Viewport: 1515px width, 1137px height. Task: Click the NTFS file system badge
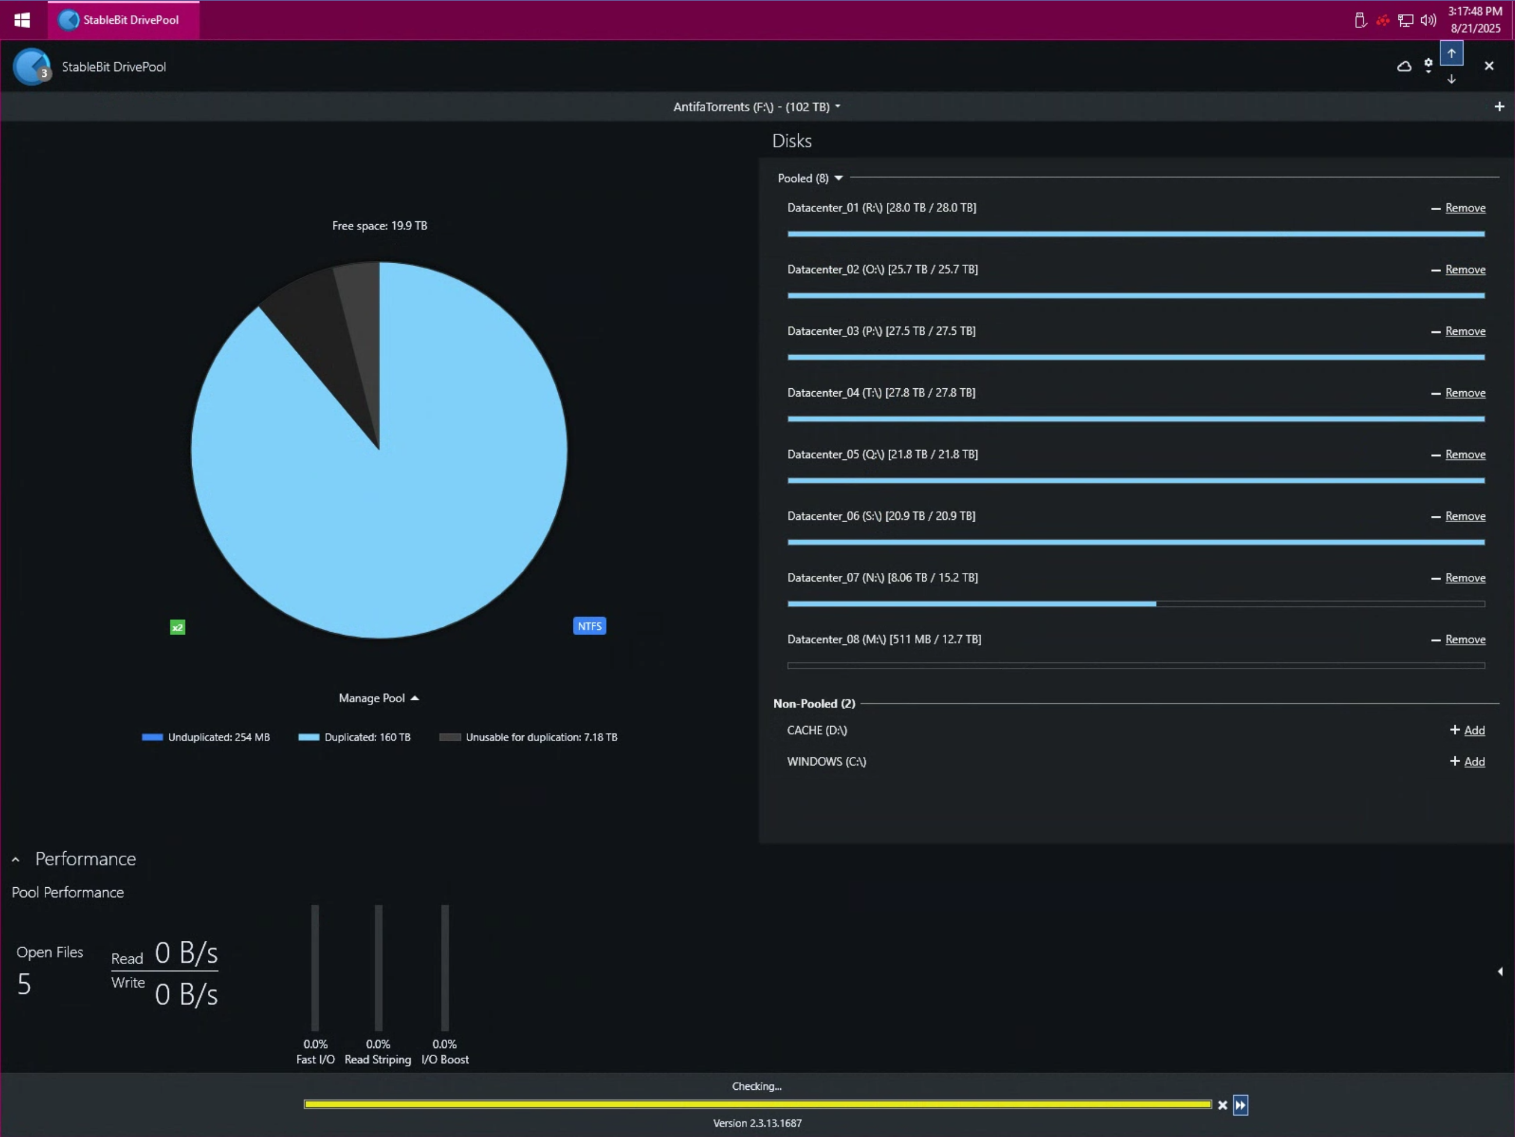[589, 626]
